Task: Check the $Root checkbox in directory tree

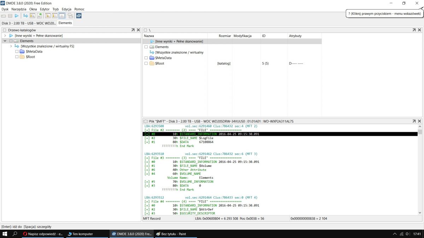Action: coord(17,57)
